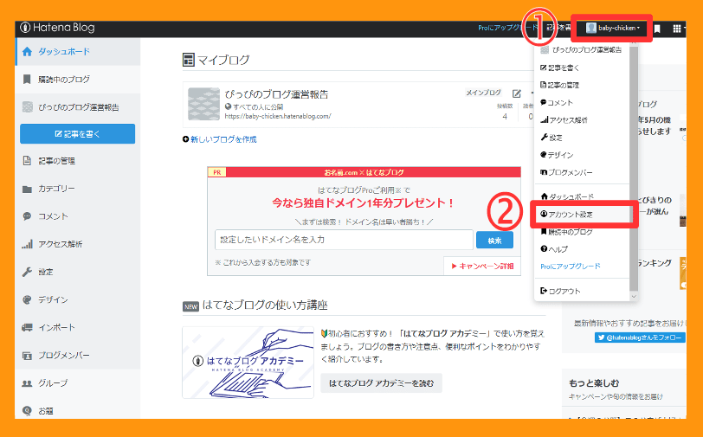This screenshot has height=437, width=703.
Task: Click the はてなブログ アカデミー illustration
Action: click(x=248, y=363)
